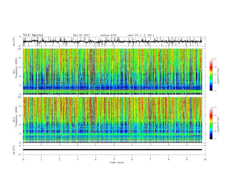The height and width of the screenshot is (179, 231).
Task: Click the "9" tick on the time axis
Action: pyautogui.click(x=187, y=159)
